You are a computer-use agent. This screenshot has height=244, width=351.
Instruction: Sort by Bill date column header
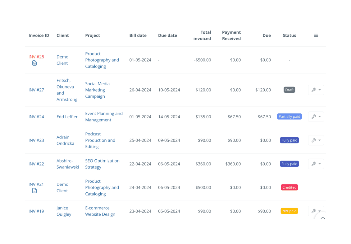[138, 35]
